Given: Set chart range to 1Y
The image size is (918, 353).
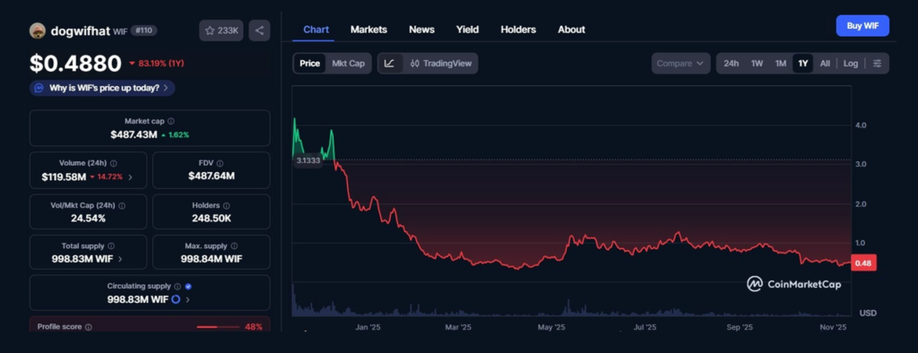Looking at the screenshot, I should point(802,64).
